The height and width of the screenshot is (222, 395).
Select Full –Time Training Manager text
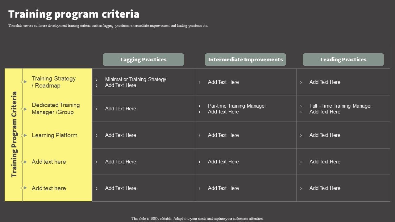(341, 106)
